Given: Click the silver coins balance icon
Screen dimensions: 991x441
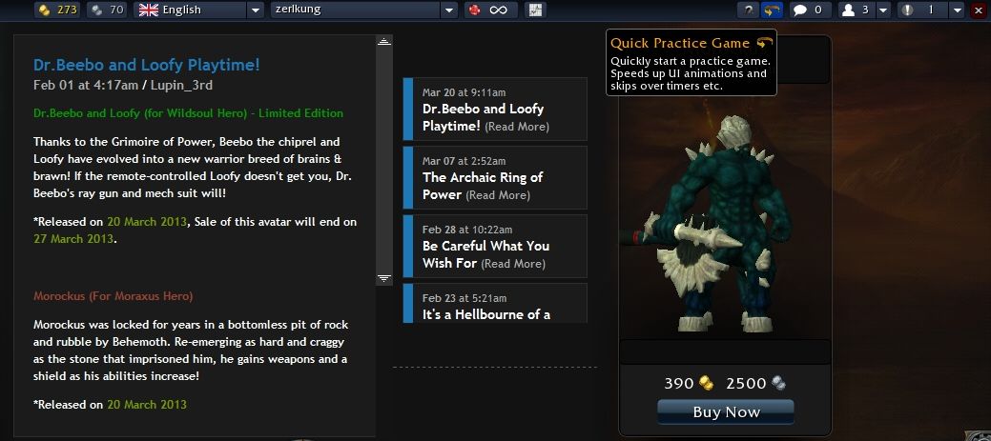Looking at the screenshot, I should tap(97, 10).
